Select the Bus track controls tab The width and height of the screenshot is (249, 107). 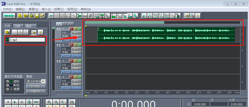71,24
